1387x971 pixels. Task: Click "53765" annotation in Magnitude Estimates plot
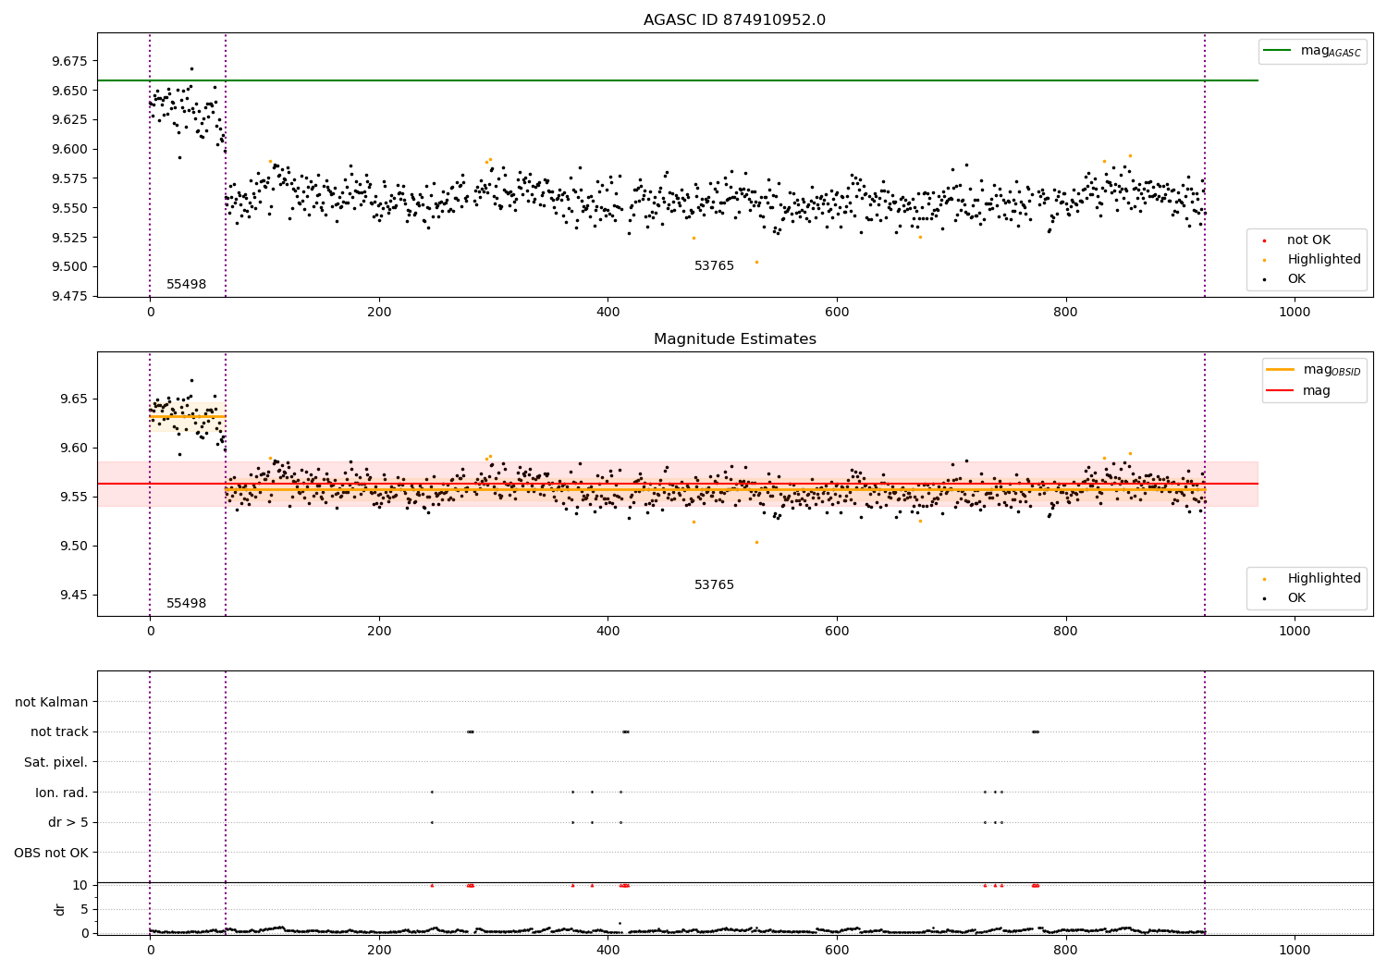(715, 585)
